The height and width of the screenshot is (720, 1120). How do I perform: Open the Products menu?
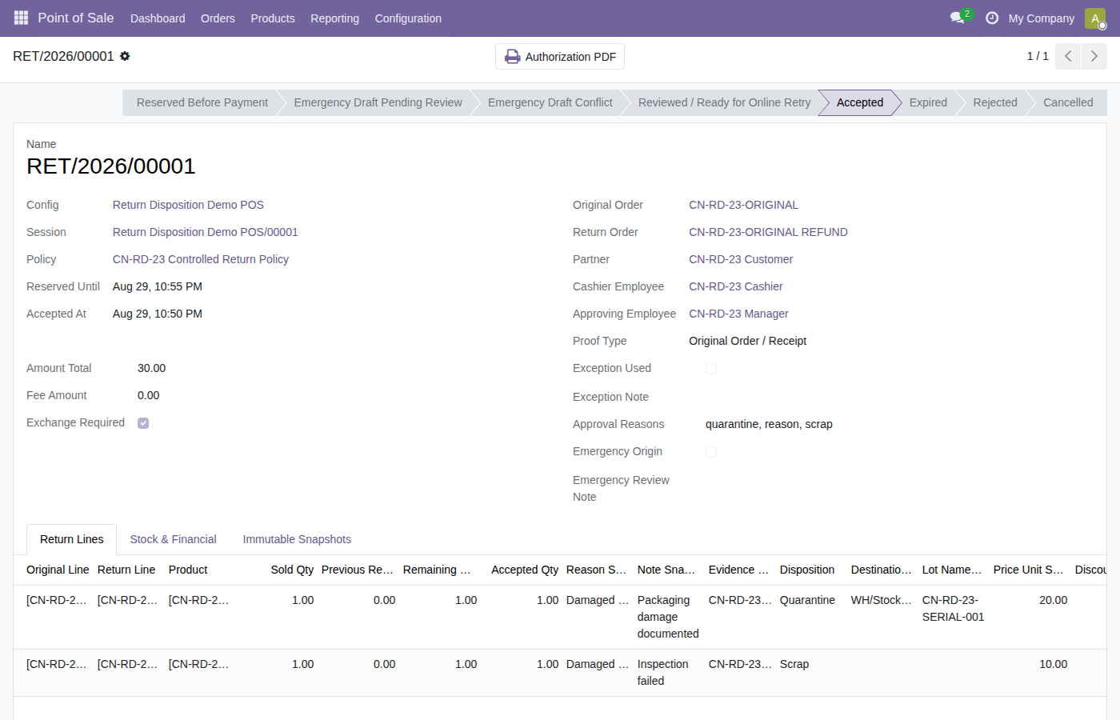(273, 18)
